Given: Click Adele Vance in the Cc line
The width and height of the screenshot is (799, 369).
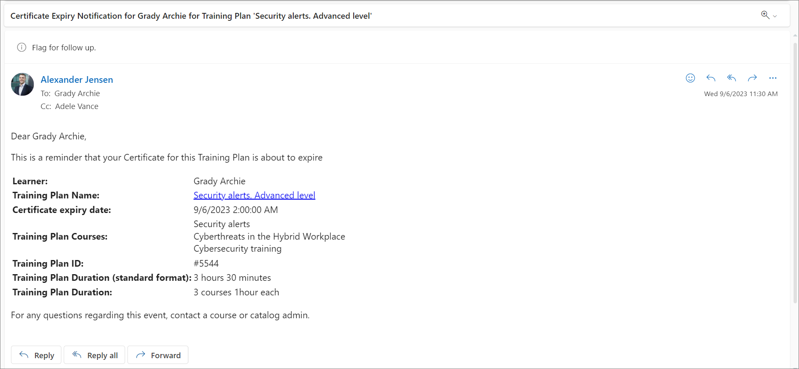Looking at the screenshot, I should coord(77,106).
